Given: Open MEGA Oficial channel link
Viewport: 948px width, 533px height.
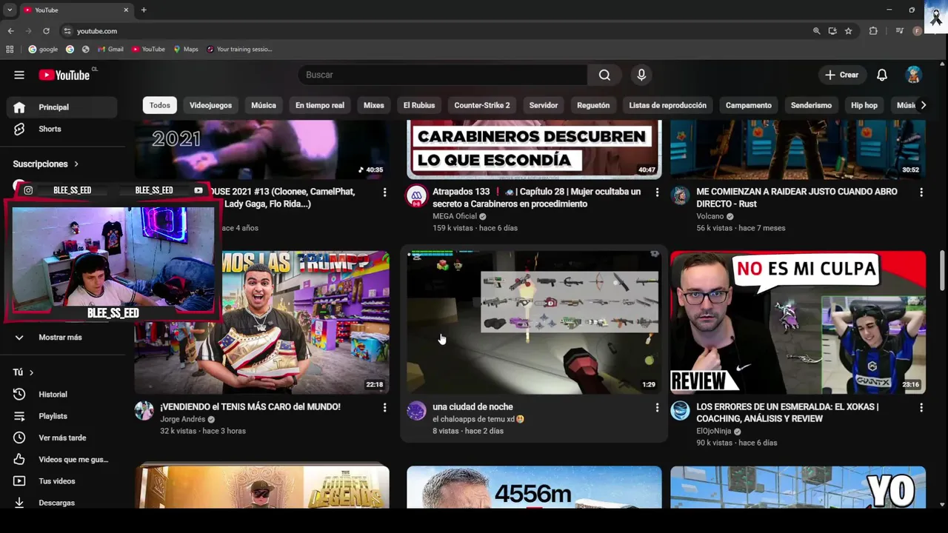Looking at the screenshot, I should (455, 216).
